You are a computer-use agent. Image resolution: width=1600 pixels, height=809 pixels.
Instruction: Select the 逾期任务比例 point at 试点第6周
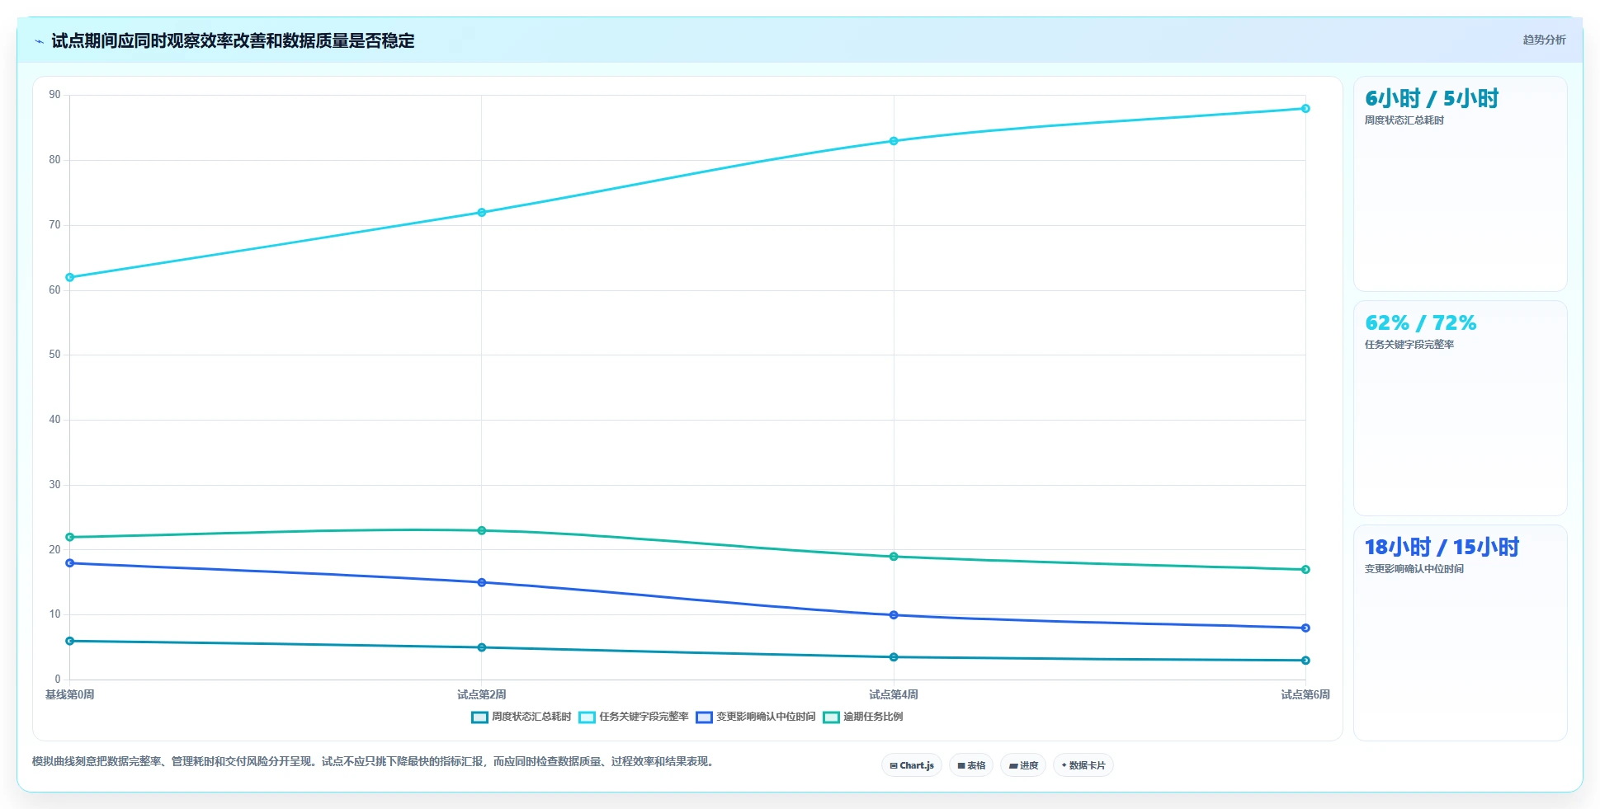coord(1305,570)
